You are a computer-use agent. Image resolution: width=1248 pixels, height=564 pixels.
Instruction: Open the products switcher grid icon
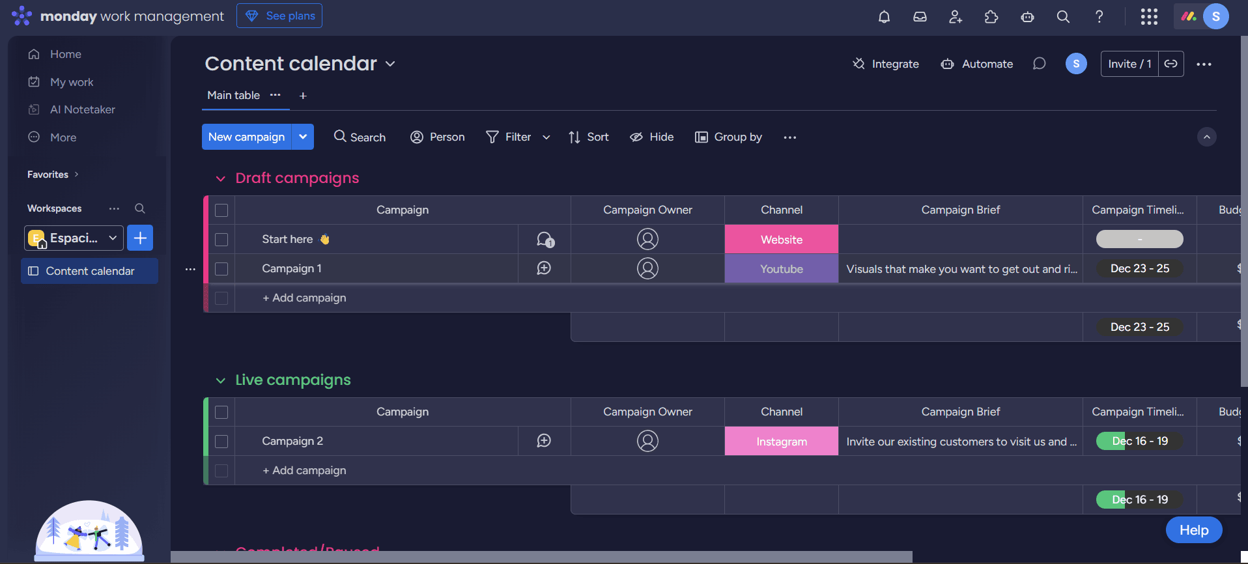click(1149, 17)
